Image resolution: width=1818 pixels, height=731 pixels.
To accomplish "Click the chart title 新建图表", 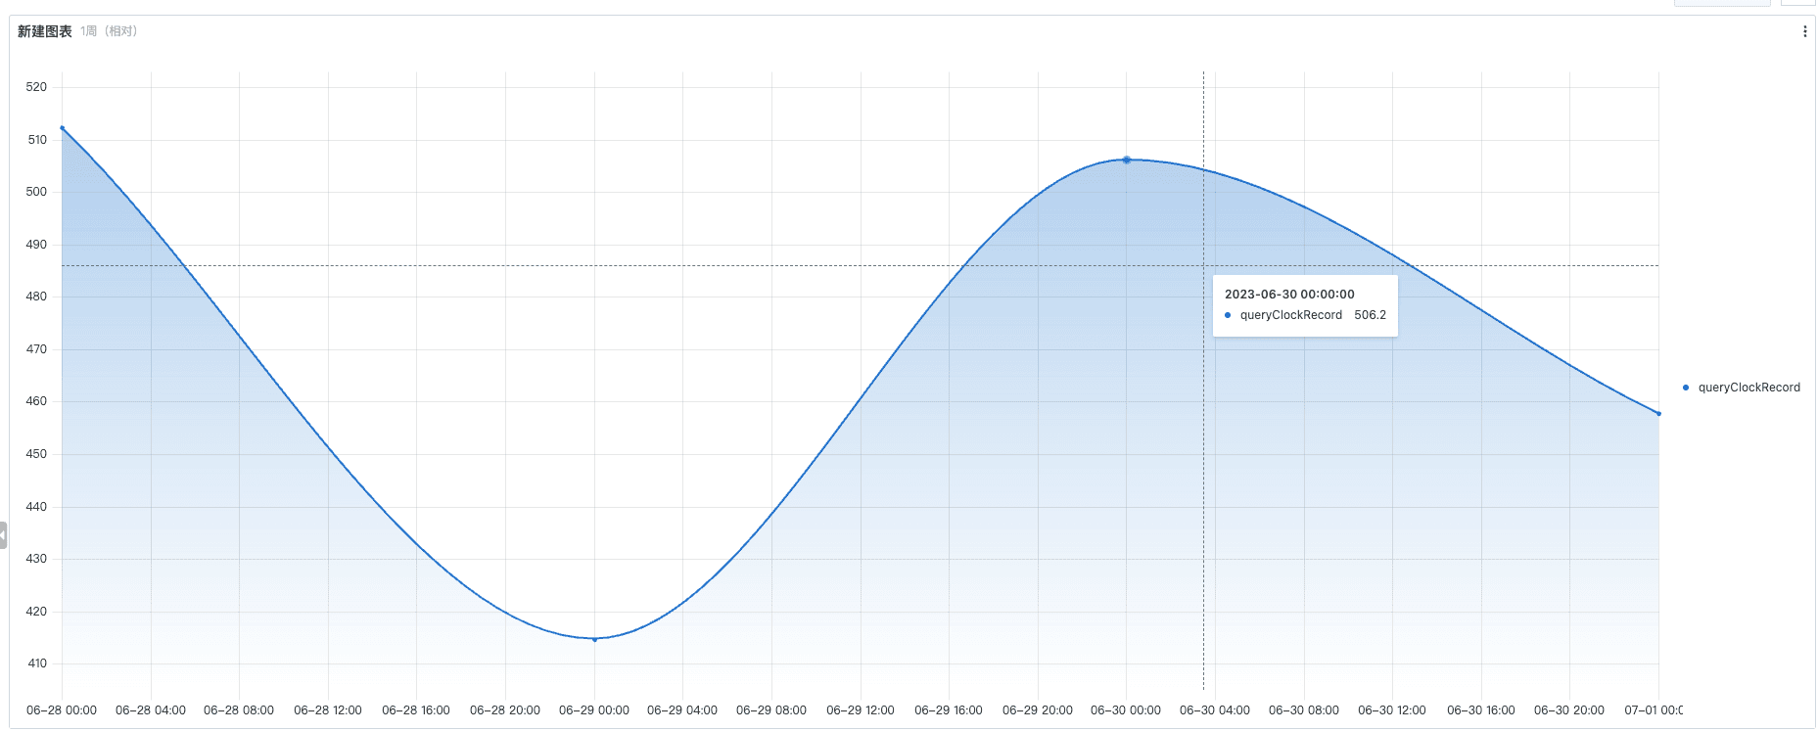I will (x=45, y=31).
